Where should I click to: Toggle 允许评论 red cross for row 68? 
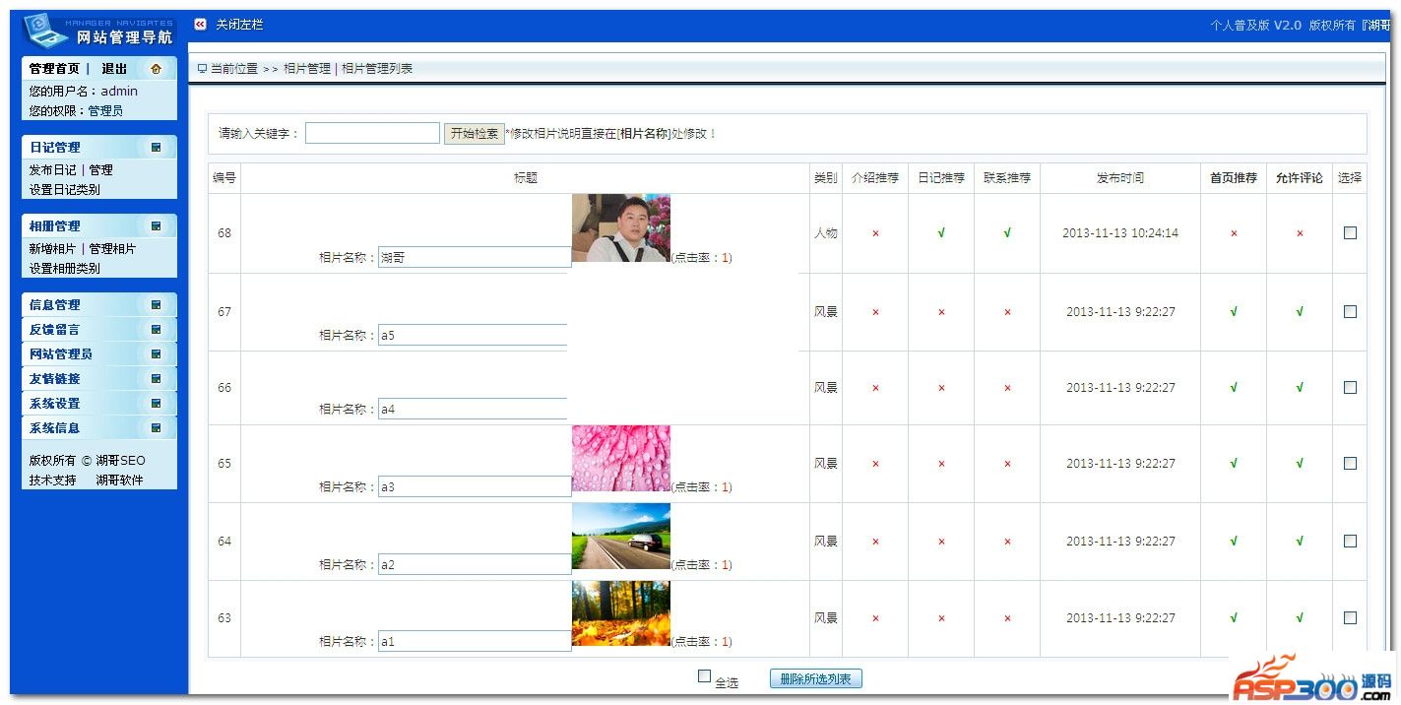pyautogui.click(x=1300, y=234)
